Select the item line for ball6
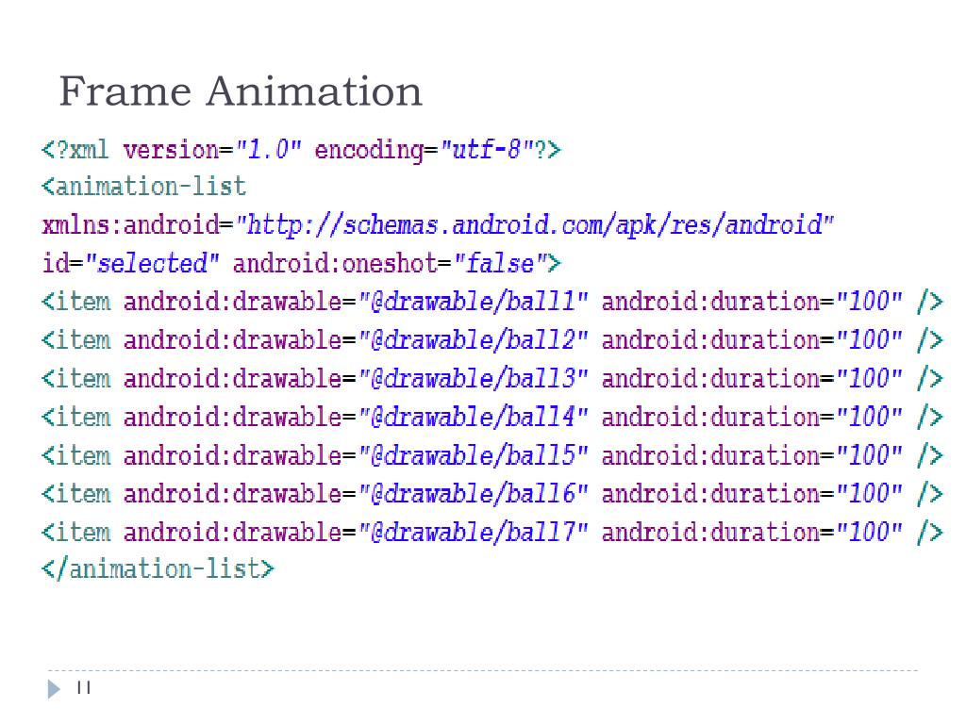Image resolution: width=966 pixels, height=724 pixels. (492, 494)
